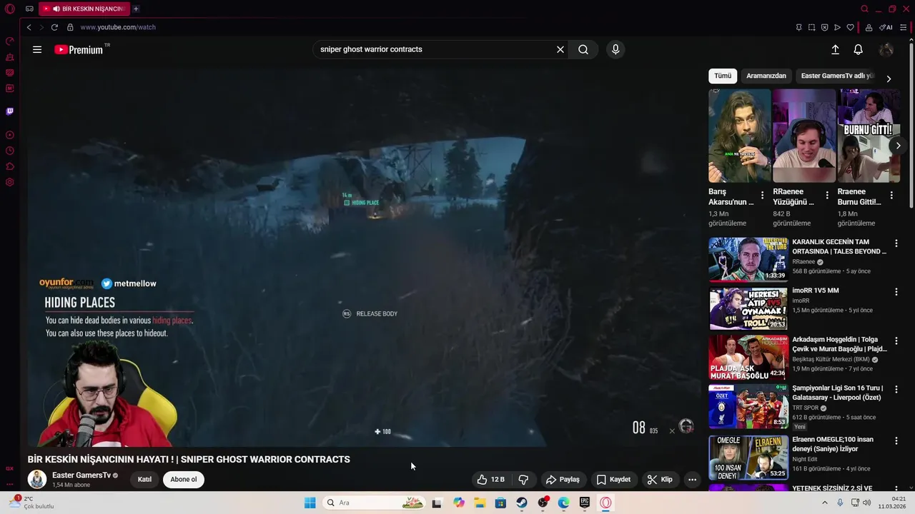Reload the page
Image resolution: width=915 pixels, height=514 pixels.
[54, 27]
